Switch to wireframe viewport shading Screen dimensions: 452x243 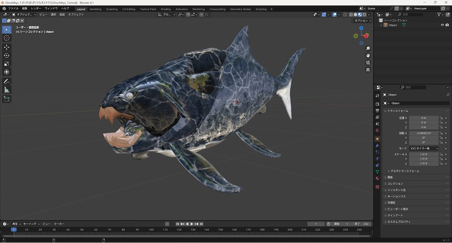(351, 14)
